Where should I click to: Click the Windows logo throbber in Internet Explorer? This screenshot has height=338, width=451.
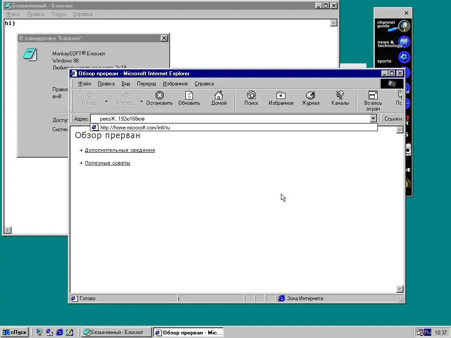(392, 84)
